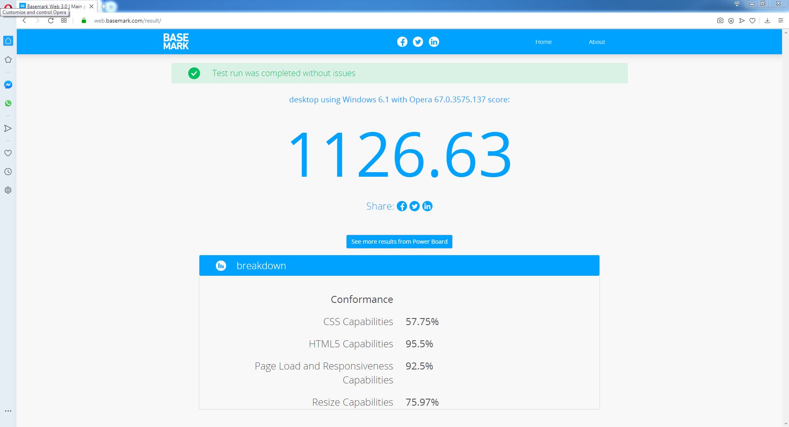Viewport: 789px width, 427px height.
Task: Click the CSS Capabilities label
Action: point(358,322)
